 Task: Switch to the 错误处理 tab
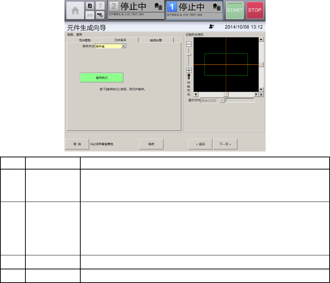point(155,40)
